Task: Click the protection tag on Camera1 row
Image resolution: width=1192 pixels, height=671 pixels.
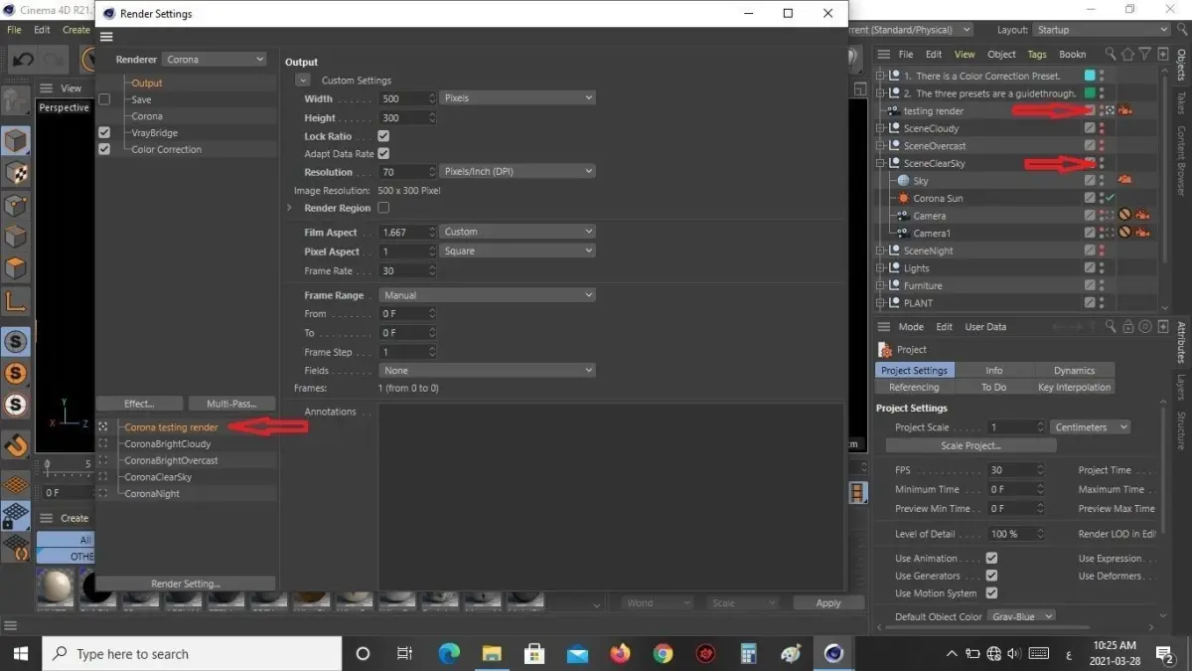Action: 1125,233
